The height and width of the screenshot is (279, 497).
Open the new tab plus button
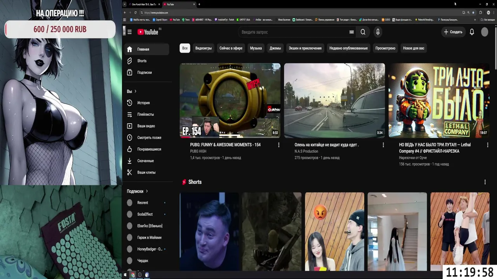click(x=199, y=4)
